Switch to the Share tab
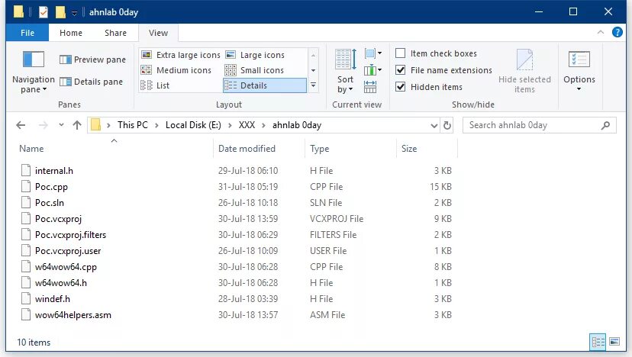Viewport: 632px width, 357px height. (115, 33)
